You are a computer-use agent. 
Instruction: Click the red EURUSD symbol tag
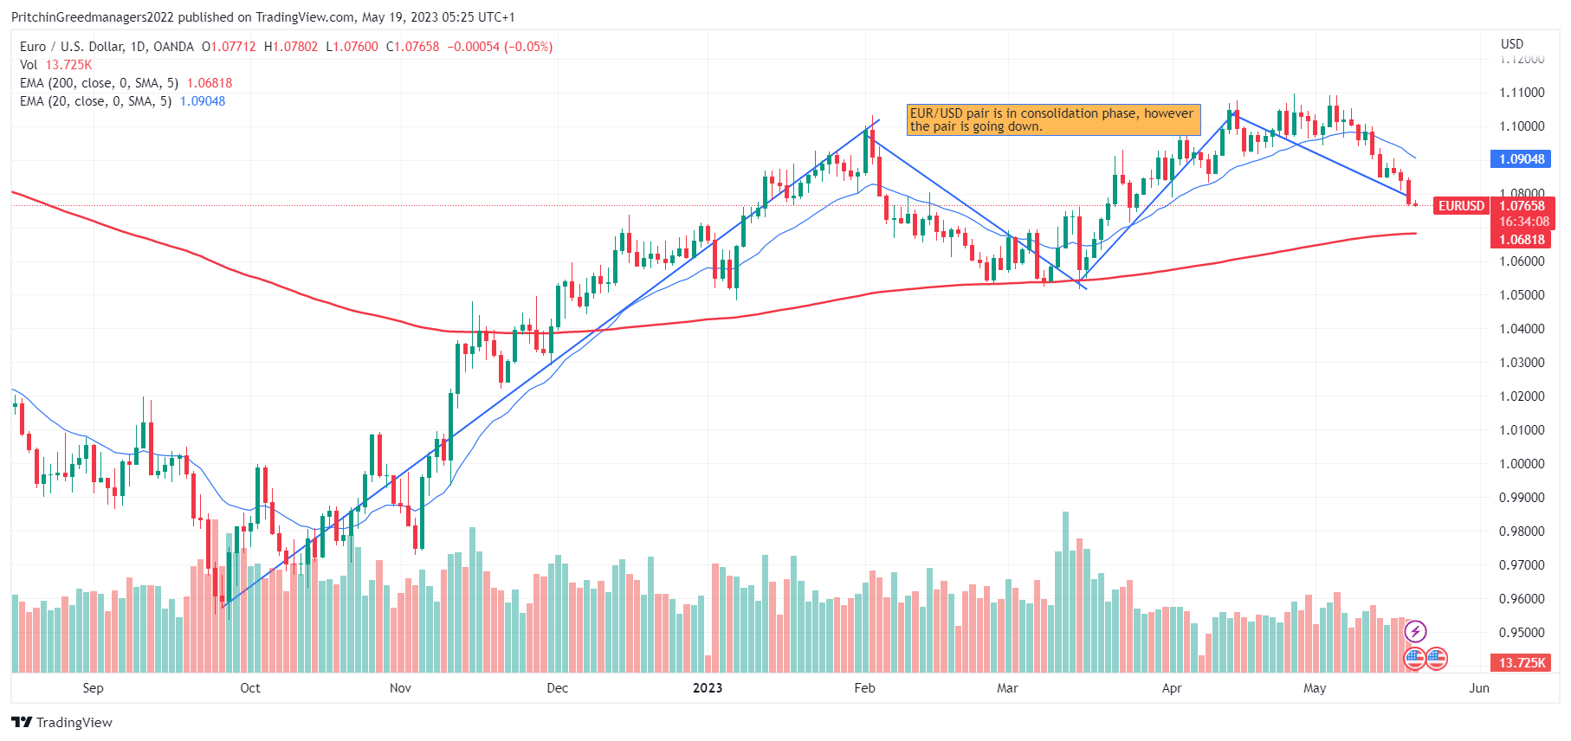[x=1461, y=206]
